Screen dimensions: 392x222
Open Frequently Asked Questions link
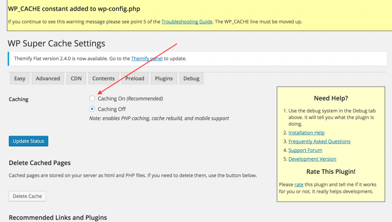coord(320,141)
